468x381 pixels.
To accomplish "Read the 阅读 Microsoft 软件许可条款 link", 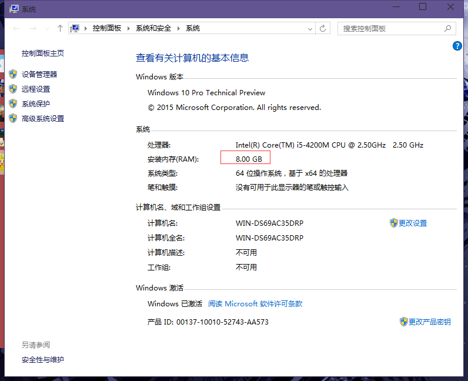I will point(255,303).
